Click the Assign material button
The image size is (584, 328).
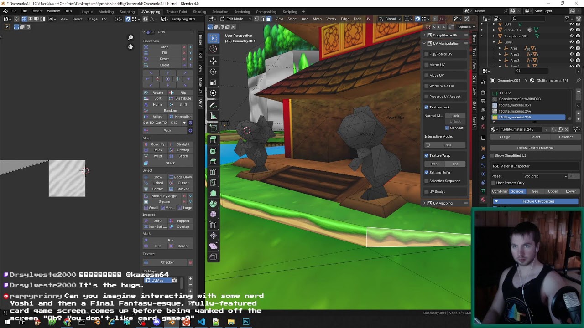505,137
